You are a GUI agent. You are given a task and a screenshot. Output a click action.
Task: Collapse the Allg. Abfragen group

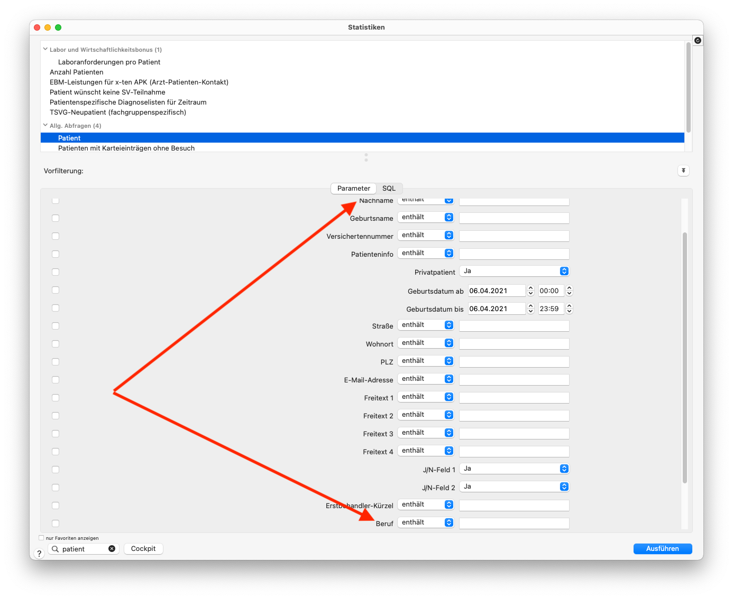[45, 125]
